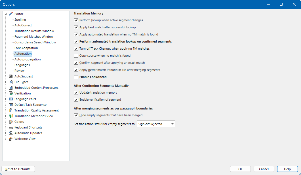Screen dimensions: 301x175
Task: Click the Default Task Sequence icon
Action: 11,105
